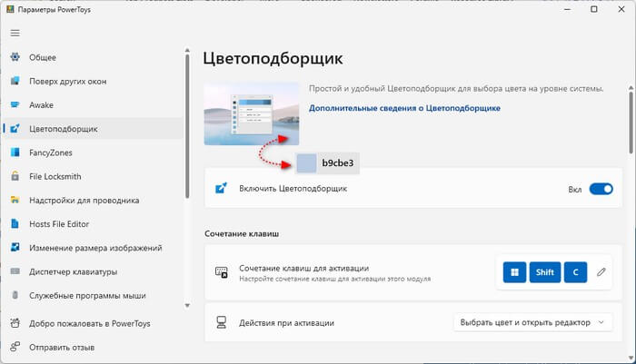The image size is (636, 364).
Task: Click the main content scrollbar thumb
Action: click(x=631, y=123)
